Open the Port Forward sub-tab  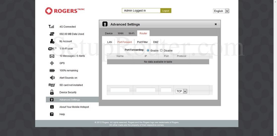click(x=125, y=42)
